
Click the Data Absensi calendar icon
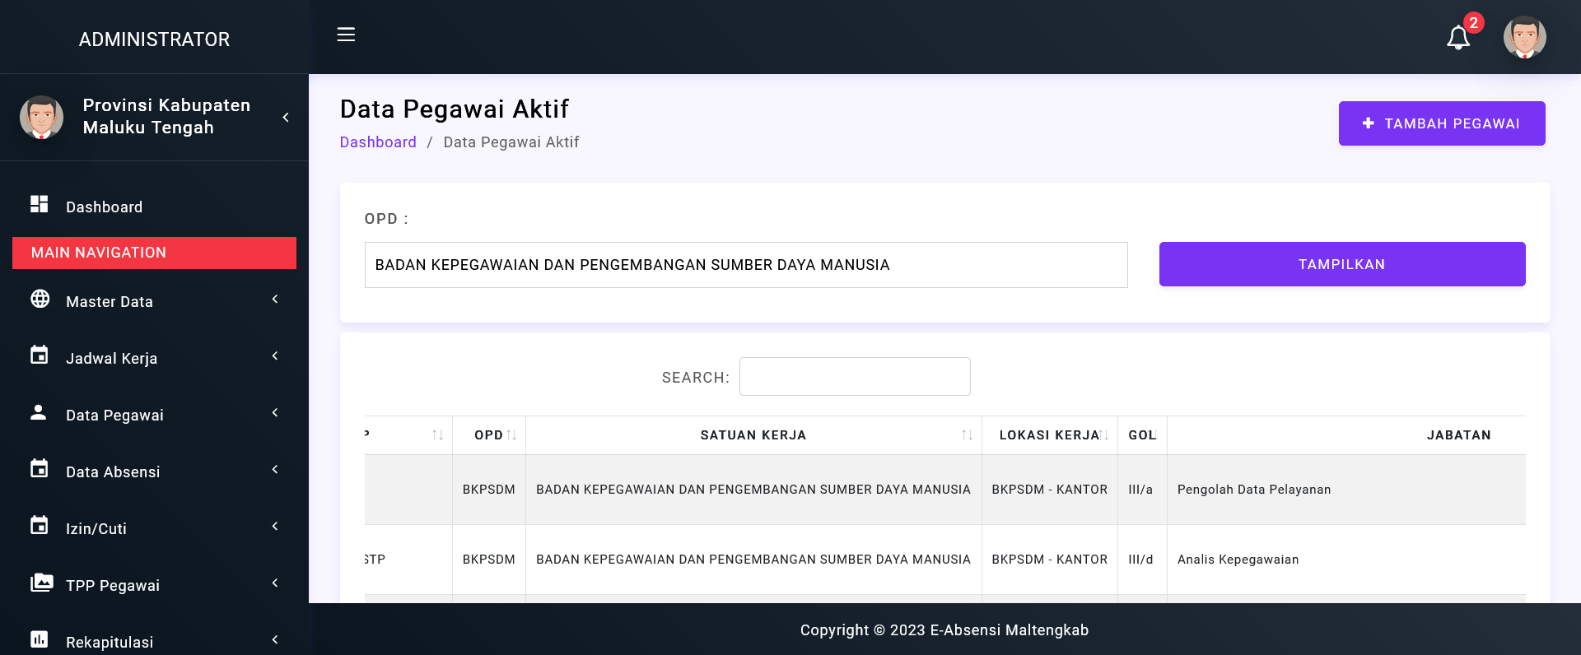40,468
